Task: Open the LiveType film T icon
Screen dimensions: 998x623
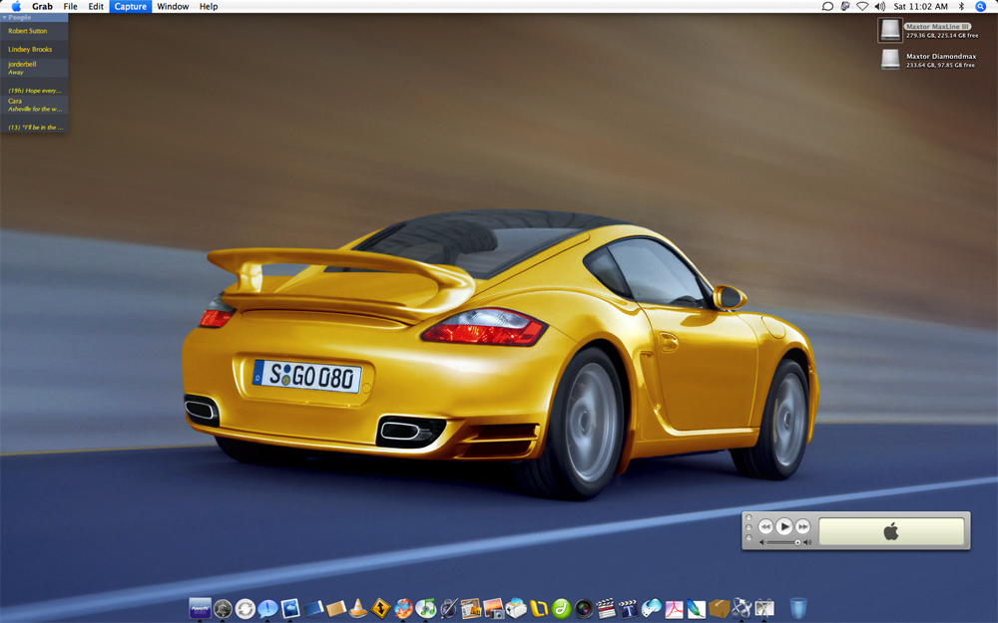Action: click(628, 608)
